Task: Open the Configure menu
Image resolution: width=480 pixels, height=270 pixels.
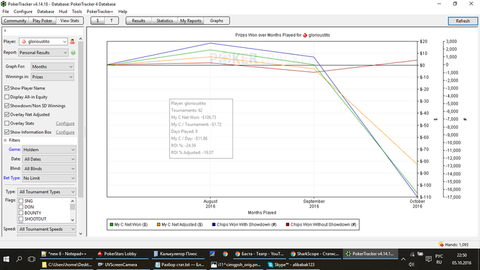Action: pyautogui.click(x=23, y=12)
